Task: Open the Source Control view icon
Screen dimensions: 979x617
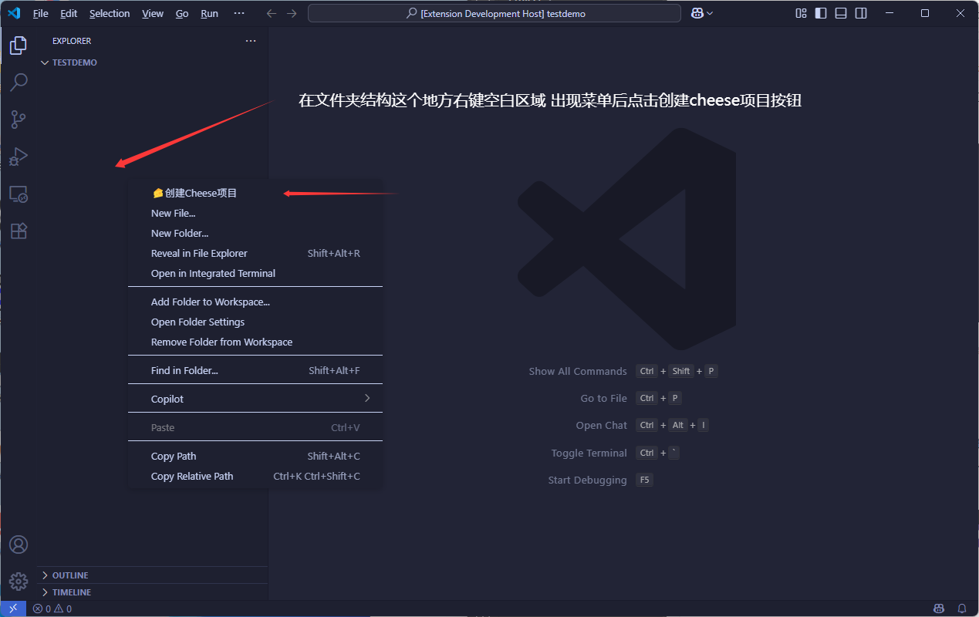Action: coord(19,120)
